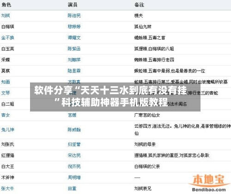The image size is (231, 194).
Task: Click actor link 周明增
Action: point(74,177)
